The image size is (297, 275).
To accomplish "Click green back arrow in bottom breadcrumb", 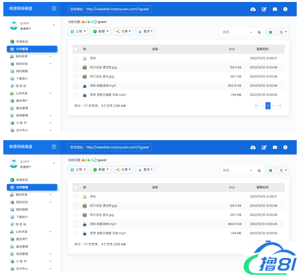I will 89,160.
